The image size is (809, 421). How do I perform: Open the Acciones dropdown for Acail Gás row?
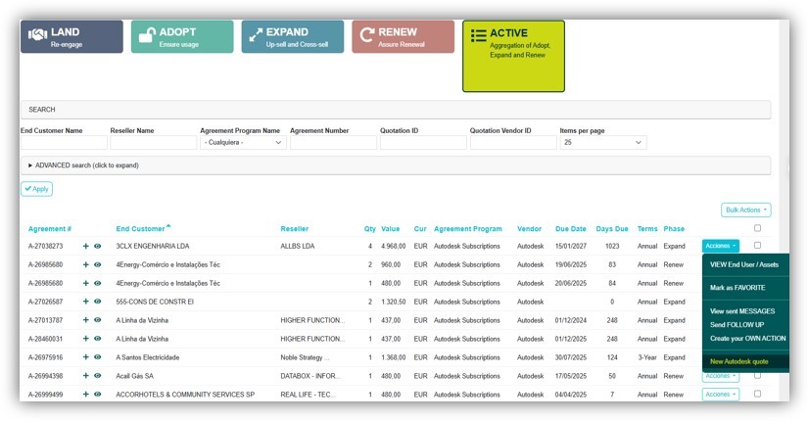[720, 377]
